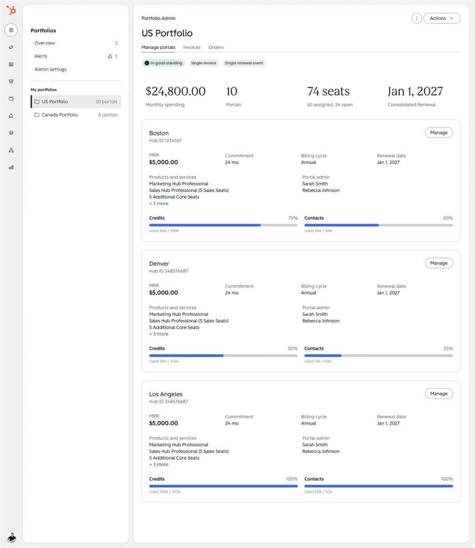Click Hub ID 1234567 text
This screenshot has height=548, width=475.
(x=165, y=141)
